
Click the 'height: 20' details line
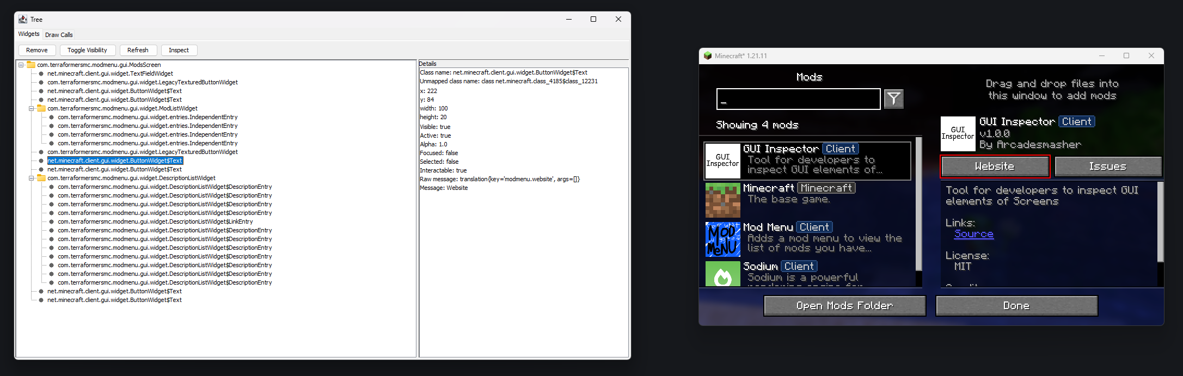pos(433,117)
